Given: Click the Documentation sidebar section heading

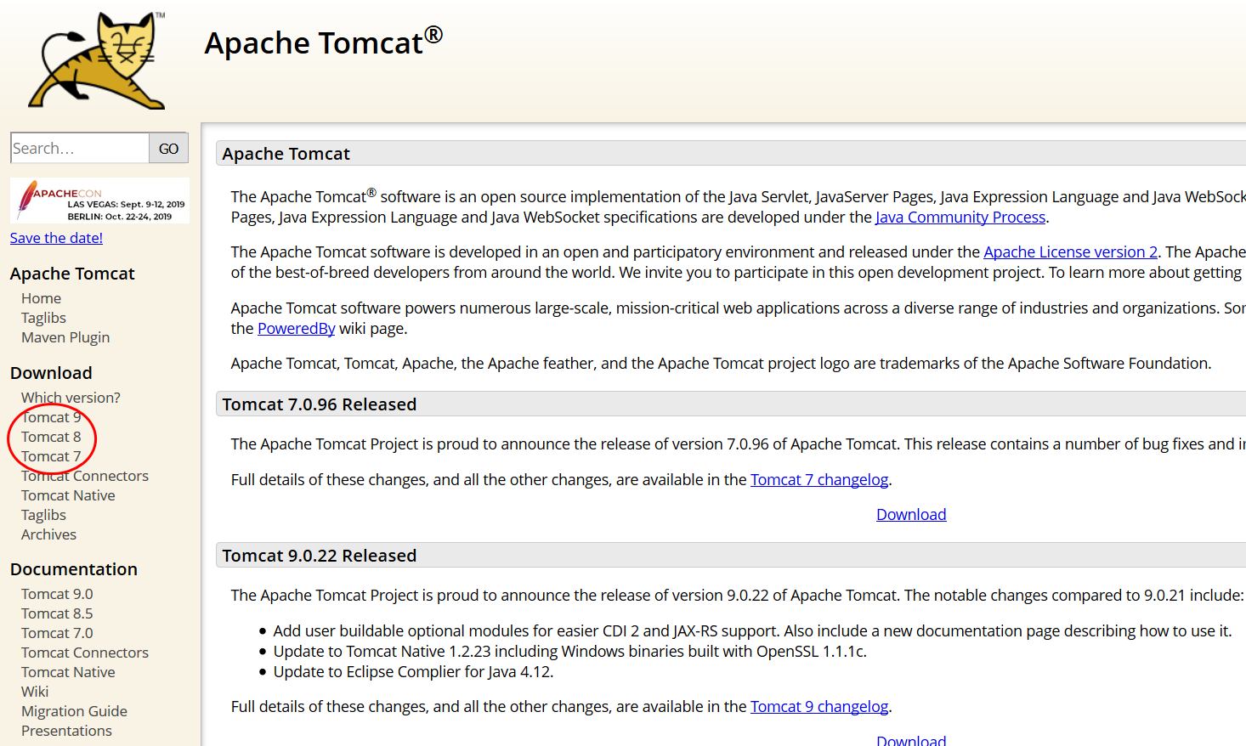Looking at the screenshot, I should 74,569.
